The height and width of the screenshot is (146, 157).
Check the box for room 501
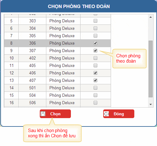click(x=95, y=88)
